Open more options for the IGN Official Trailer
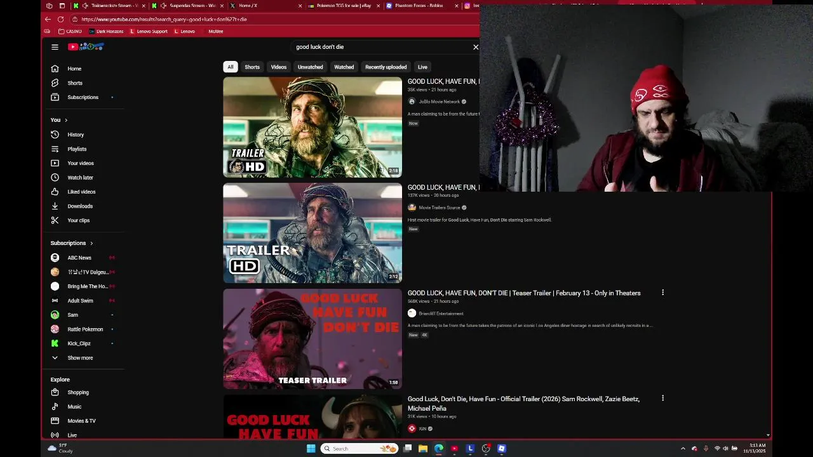Screen dimensions: 813x457 tap(662, 398)
